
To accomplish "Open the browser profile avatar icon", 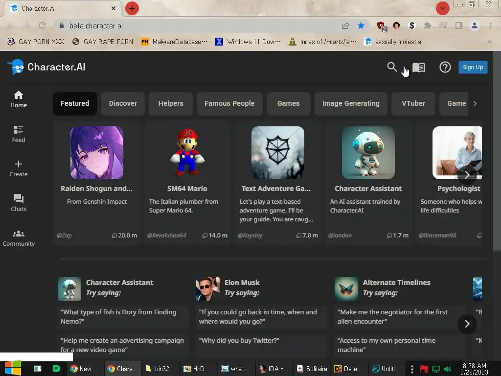I will 475,25.
